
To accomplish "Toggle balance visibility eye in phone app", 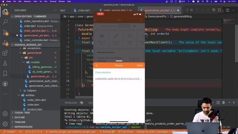I will tap(135, 26).
